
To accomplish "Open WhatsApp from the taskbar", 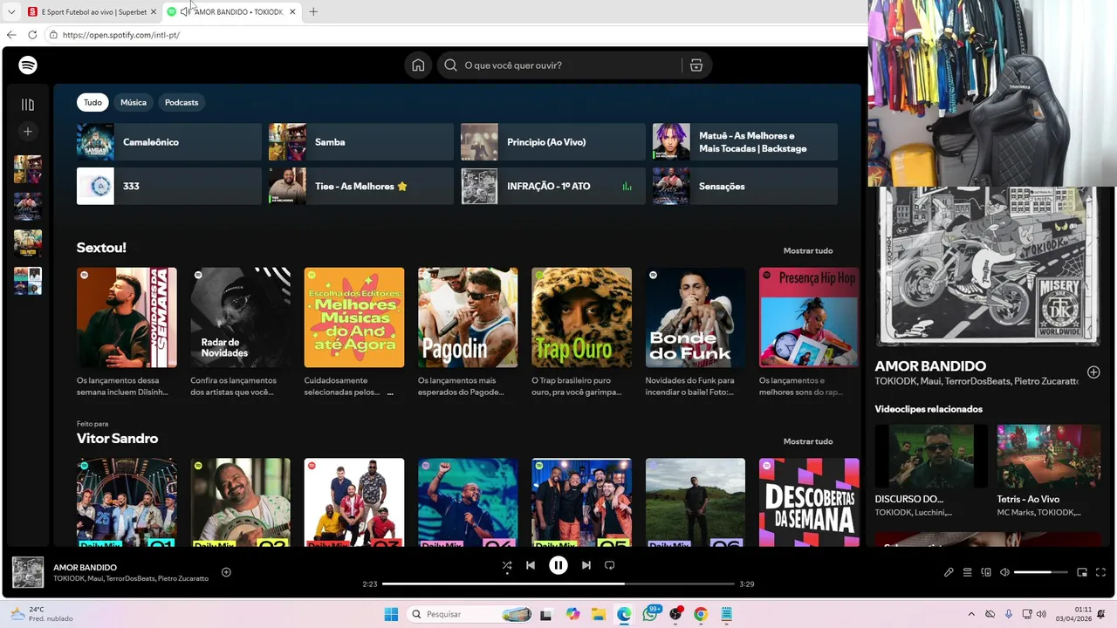I will [x=650, y=614].
